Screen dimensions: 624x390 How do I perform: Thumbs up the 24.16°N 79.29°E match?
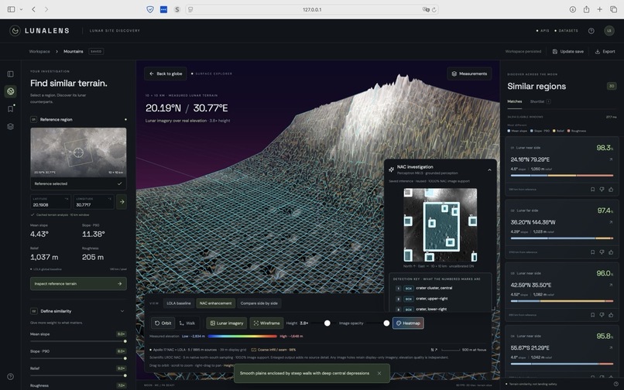click(x=611, y=190)
